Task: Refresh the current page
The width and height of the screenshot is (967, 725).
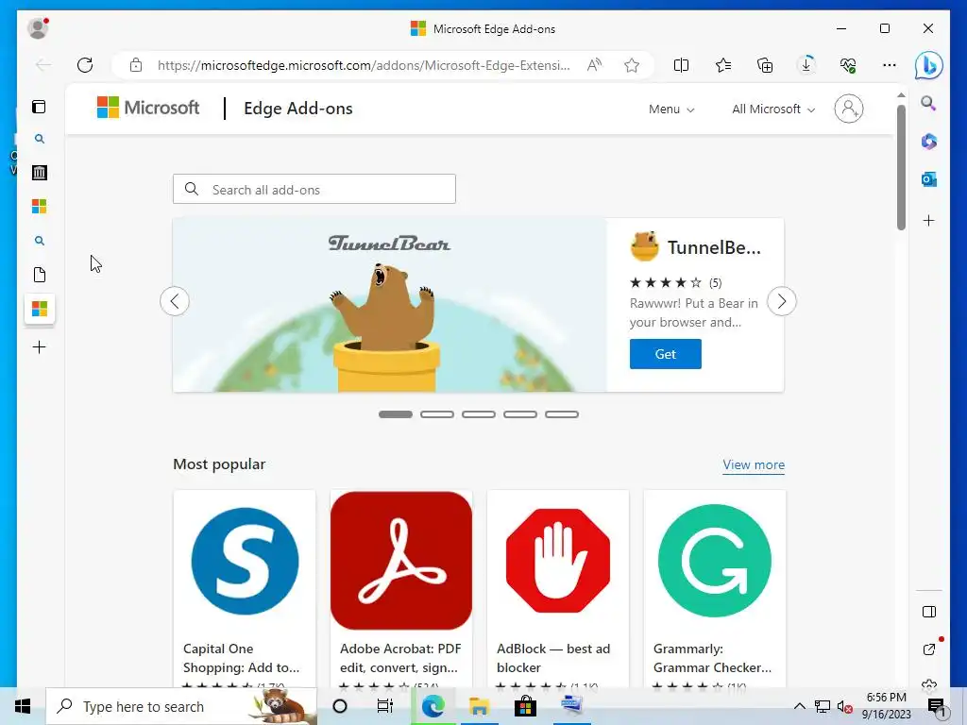Action: 85,65
